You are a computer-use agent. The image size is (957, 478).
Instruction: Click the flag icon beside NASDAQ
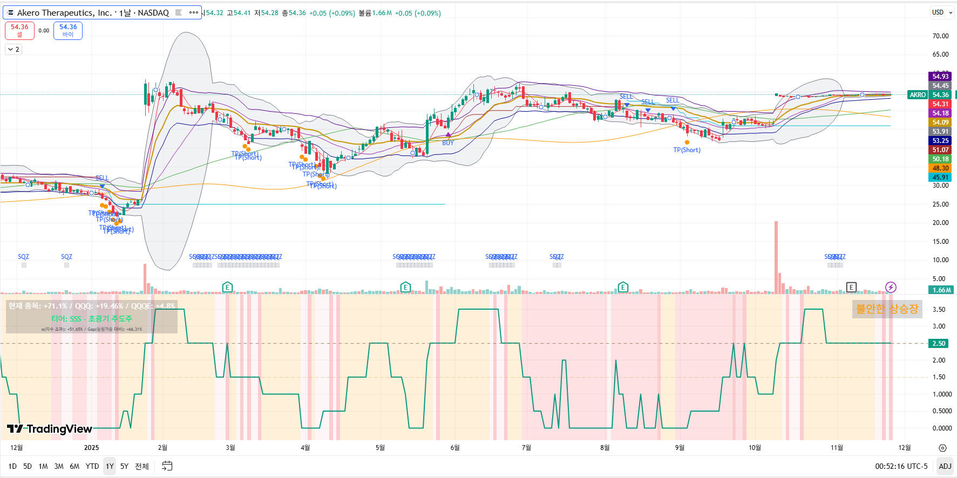tap(179, 12)
